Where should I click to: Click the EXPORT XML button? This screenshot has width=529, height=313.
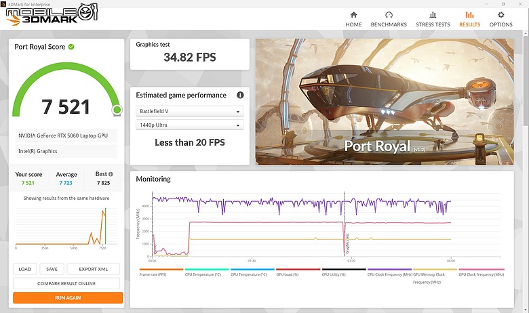click(x=93, y=269)
